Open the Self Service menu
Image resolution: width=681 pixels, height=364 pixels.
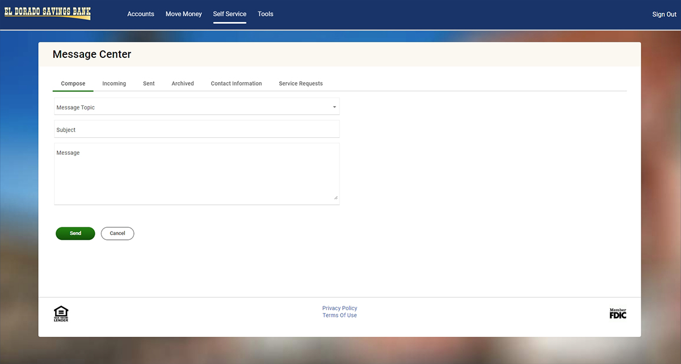point(229,14)
